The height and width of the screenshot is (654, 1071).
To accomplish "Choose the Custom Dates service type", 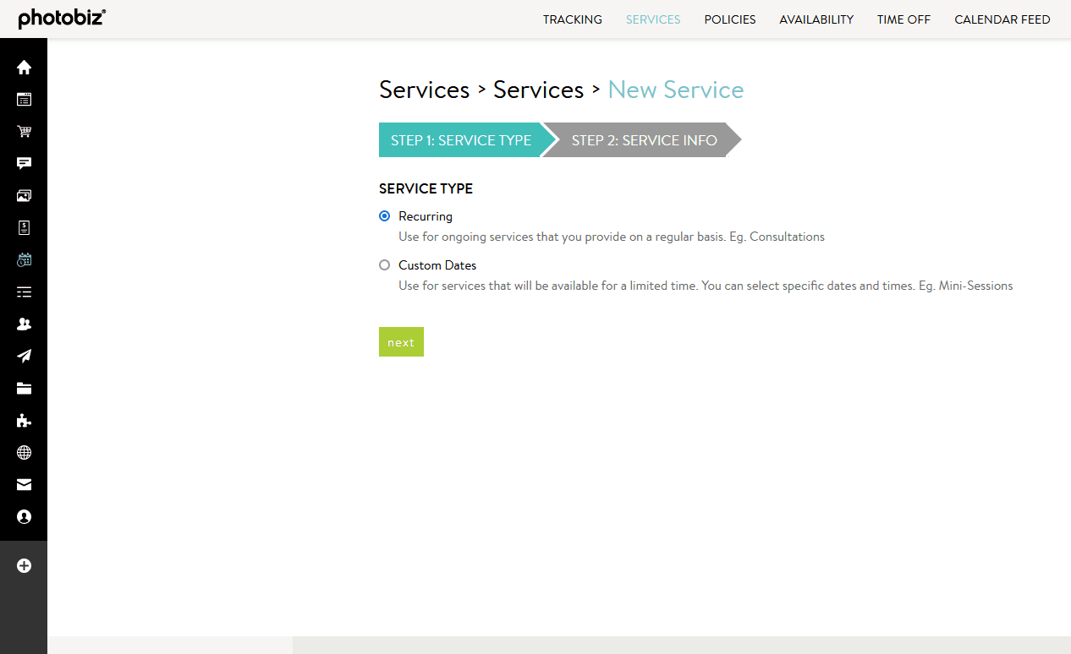I will (385, 264).
